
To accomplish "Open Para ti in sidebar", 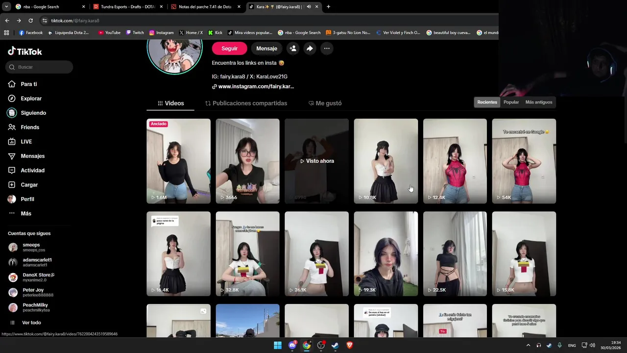I will point(23,84).
